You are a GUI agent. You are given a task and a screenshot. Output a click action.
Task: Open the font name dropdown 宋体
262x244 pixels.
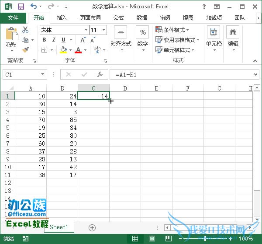[x=86, y=30]
